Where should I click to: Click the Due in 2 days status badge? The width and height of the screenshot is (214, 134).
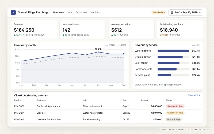(174, 119)
